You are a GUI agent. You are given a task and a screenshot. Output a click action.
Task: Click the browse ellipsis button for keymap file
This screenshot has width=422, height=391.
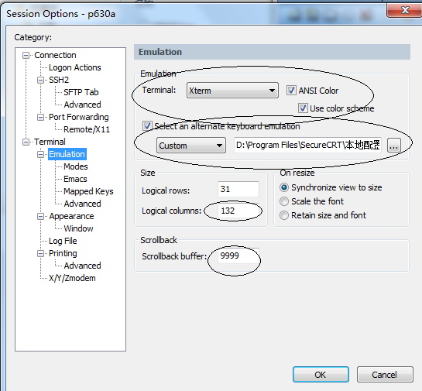[394, 146]
